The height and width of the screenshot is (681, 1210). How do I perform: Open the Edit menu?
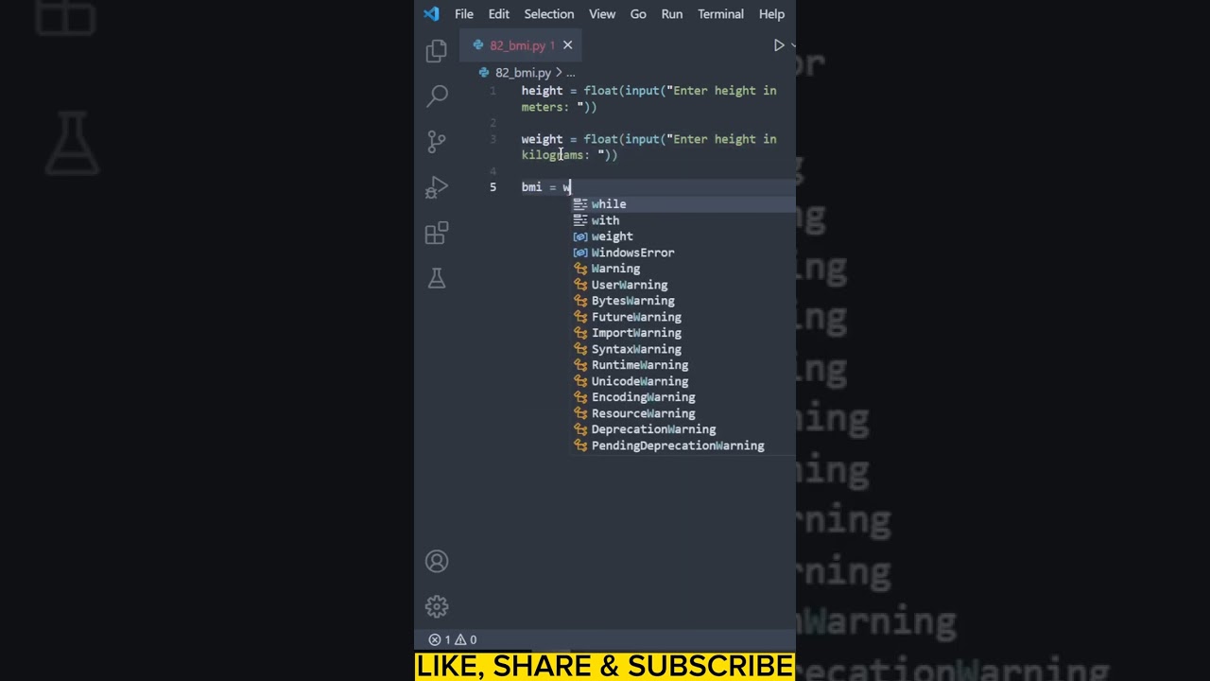point(499,14)
